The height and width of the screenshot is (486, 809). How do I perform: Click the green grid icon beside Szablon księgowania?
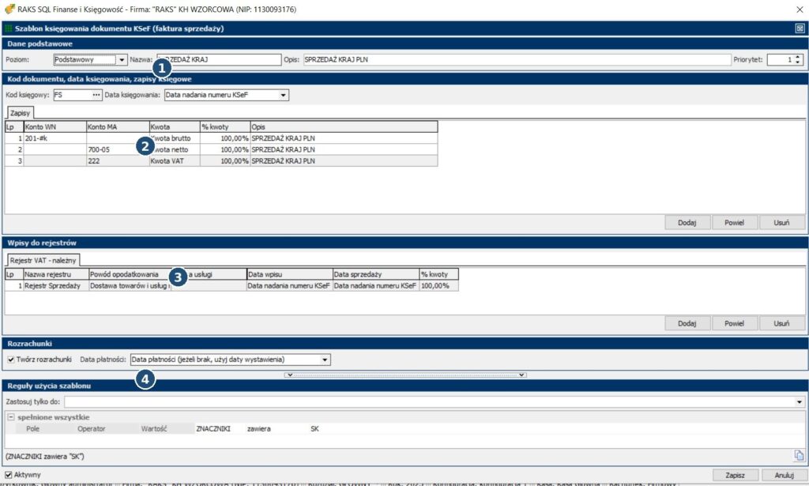(9, 28)
